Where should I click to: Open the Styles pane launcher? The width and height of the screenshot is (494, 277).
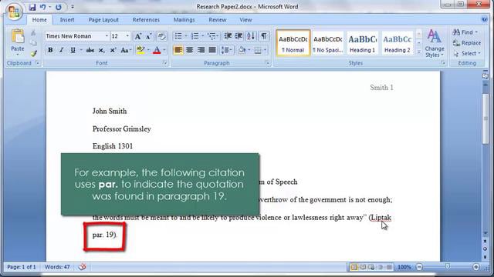(442, 63)
